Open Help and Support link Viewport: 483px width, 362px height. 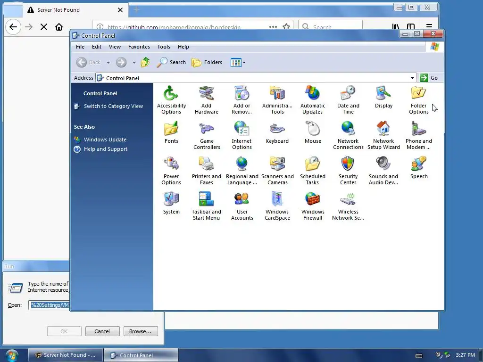[105, 149]
